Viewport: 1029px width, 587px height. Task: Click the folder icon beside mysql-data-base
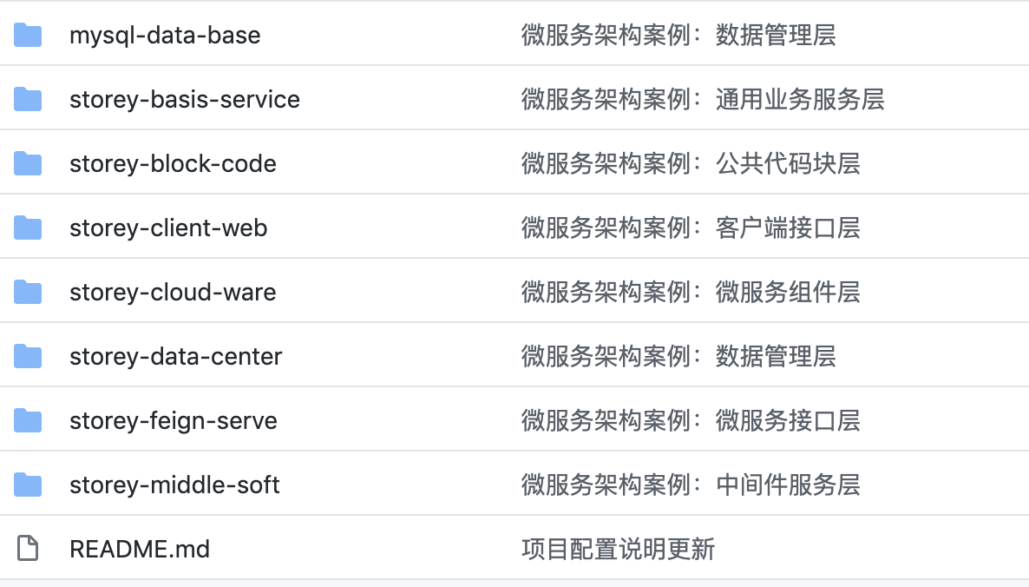pos(28,36)
